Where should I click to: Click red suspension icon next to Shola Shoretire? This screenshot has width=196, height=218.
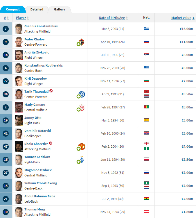(51, 143)
